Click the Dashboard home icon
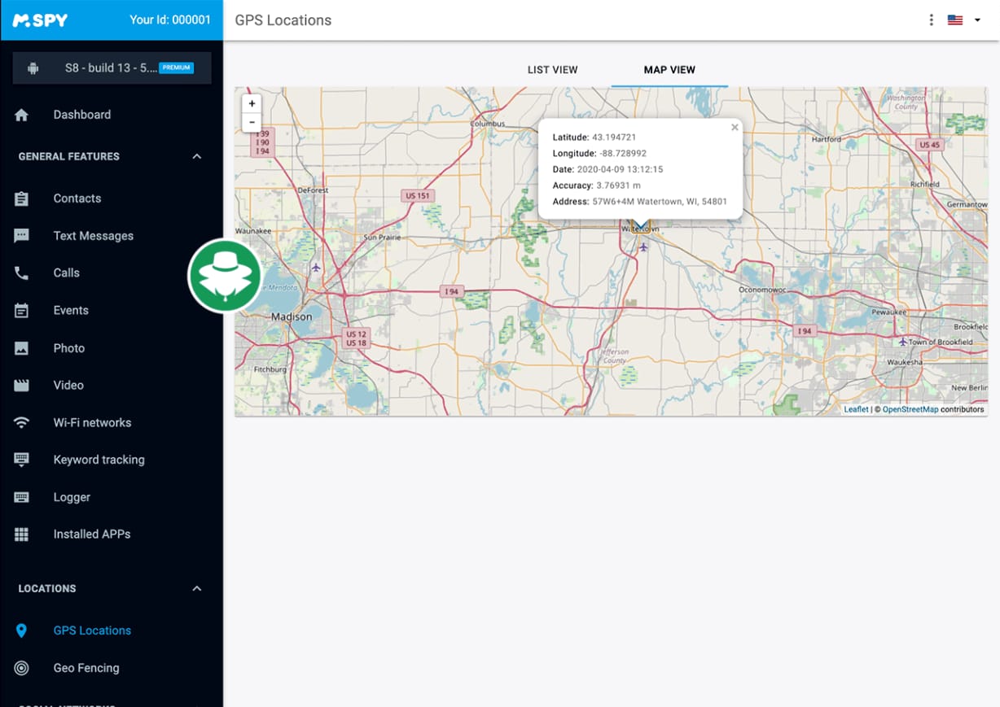Image resolution: width=1000 pixels, height=707 pixels. pyautogui.click(x=22, y=116)
